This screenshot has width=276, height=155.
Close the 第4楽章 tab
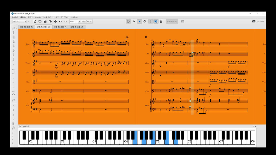pyautogui.click(x=82, y=27)
